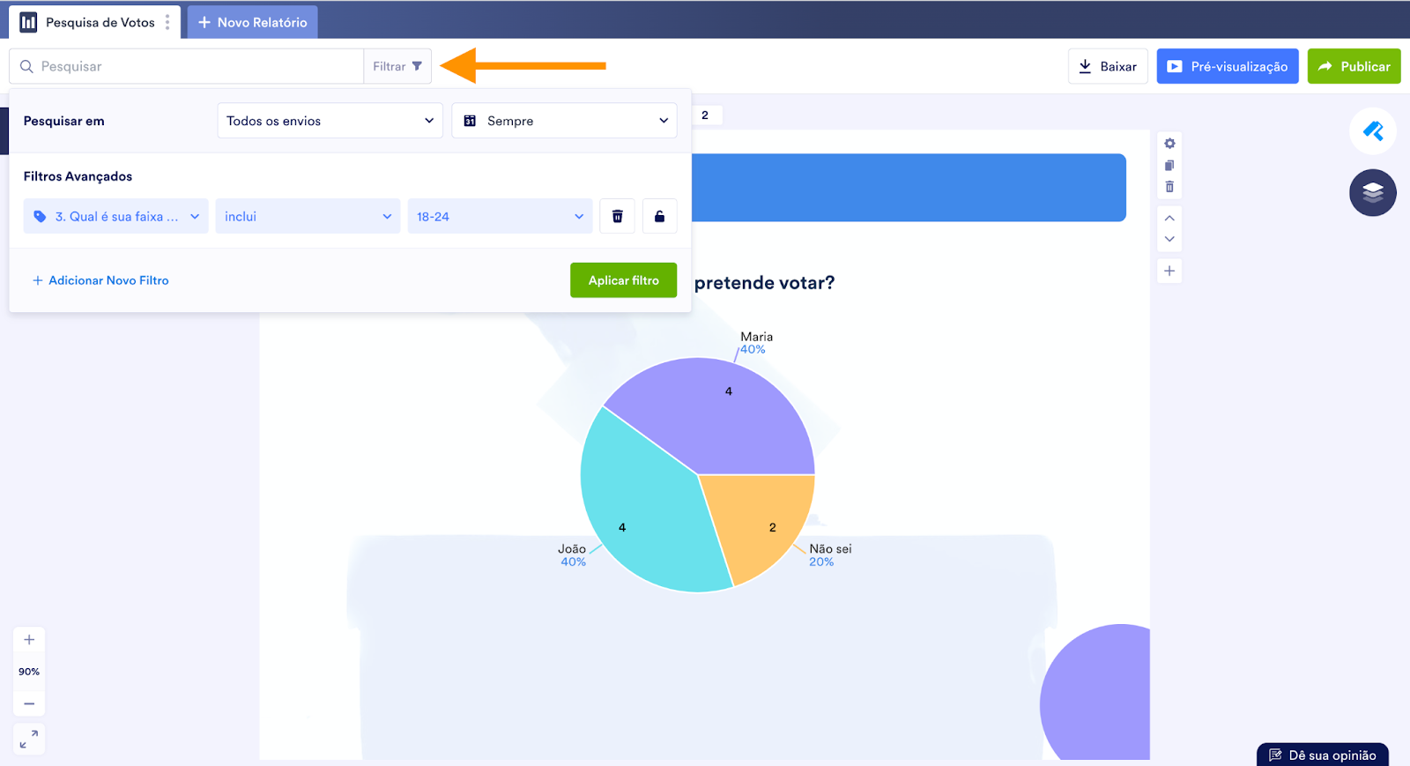Open the paint roller design panel
The image size is (1410, 766).
click(x=1373, y=131)
